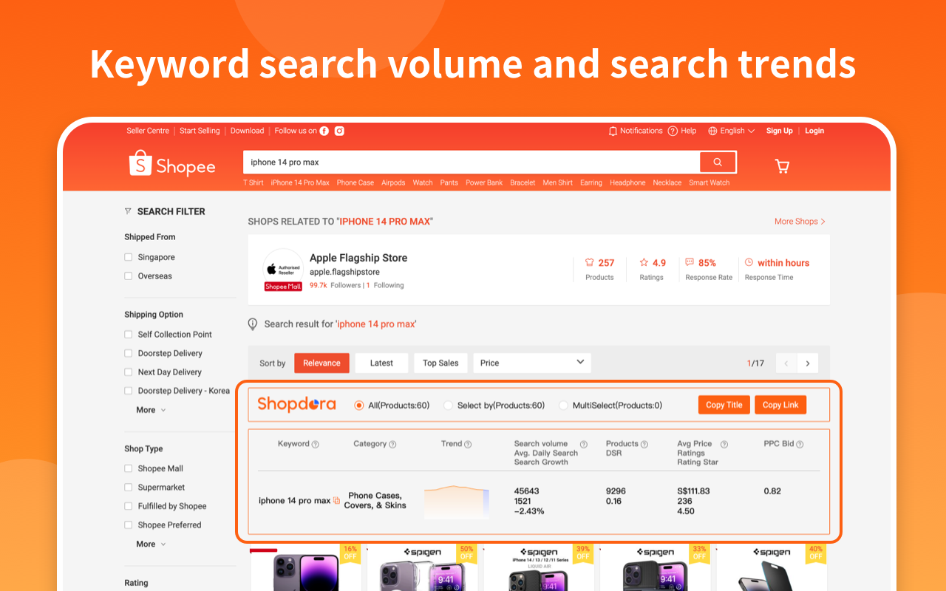
Task: Click the Search volume info icon
Action: click(x=583, y=445)
